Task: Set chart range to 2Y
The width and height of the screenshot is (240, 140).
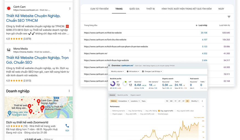Action: (179, 101)
